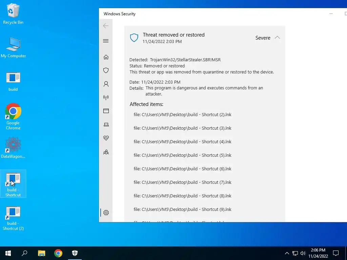Show hidden system tray icons
This screenshot has height=260, width=347.
tap(287, 253)
